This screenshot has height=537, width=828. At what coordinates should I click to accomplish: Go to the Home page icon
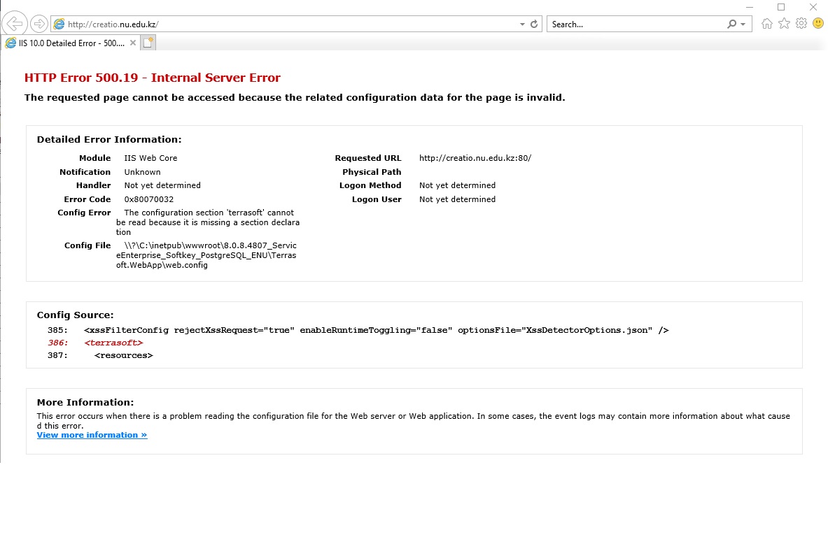(766, 23)
